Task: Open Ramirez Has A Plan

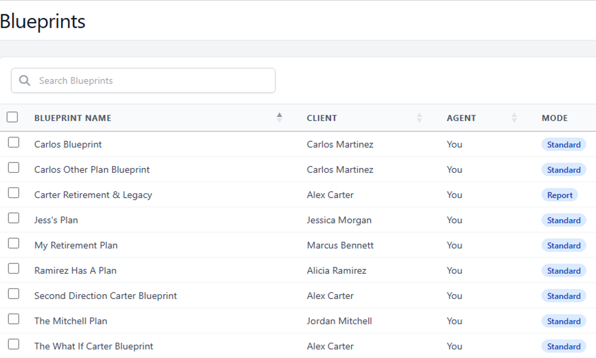Action: [75, 270]
